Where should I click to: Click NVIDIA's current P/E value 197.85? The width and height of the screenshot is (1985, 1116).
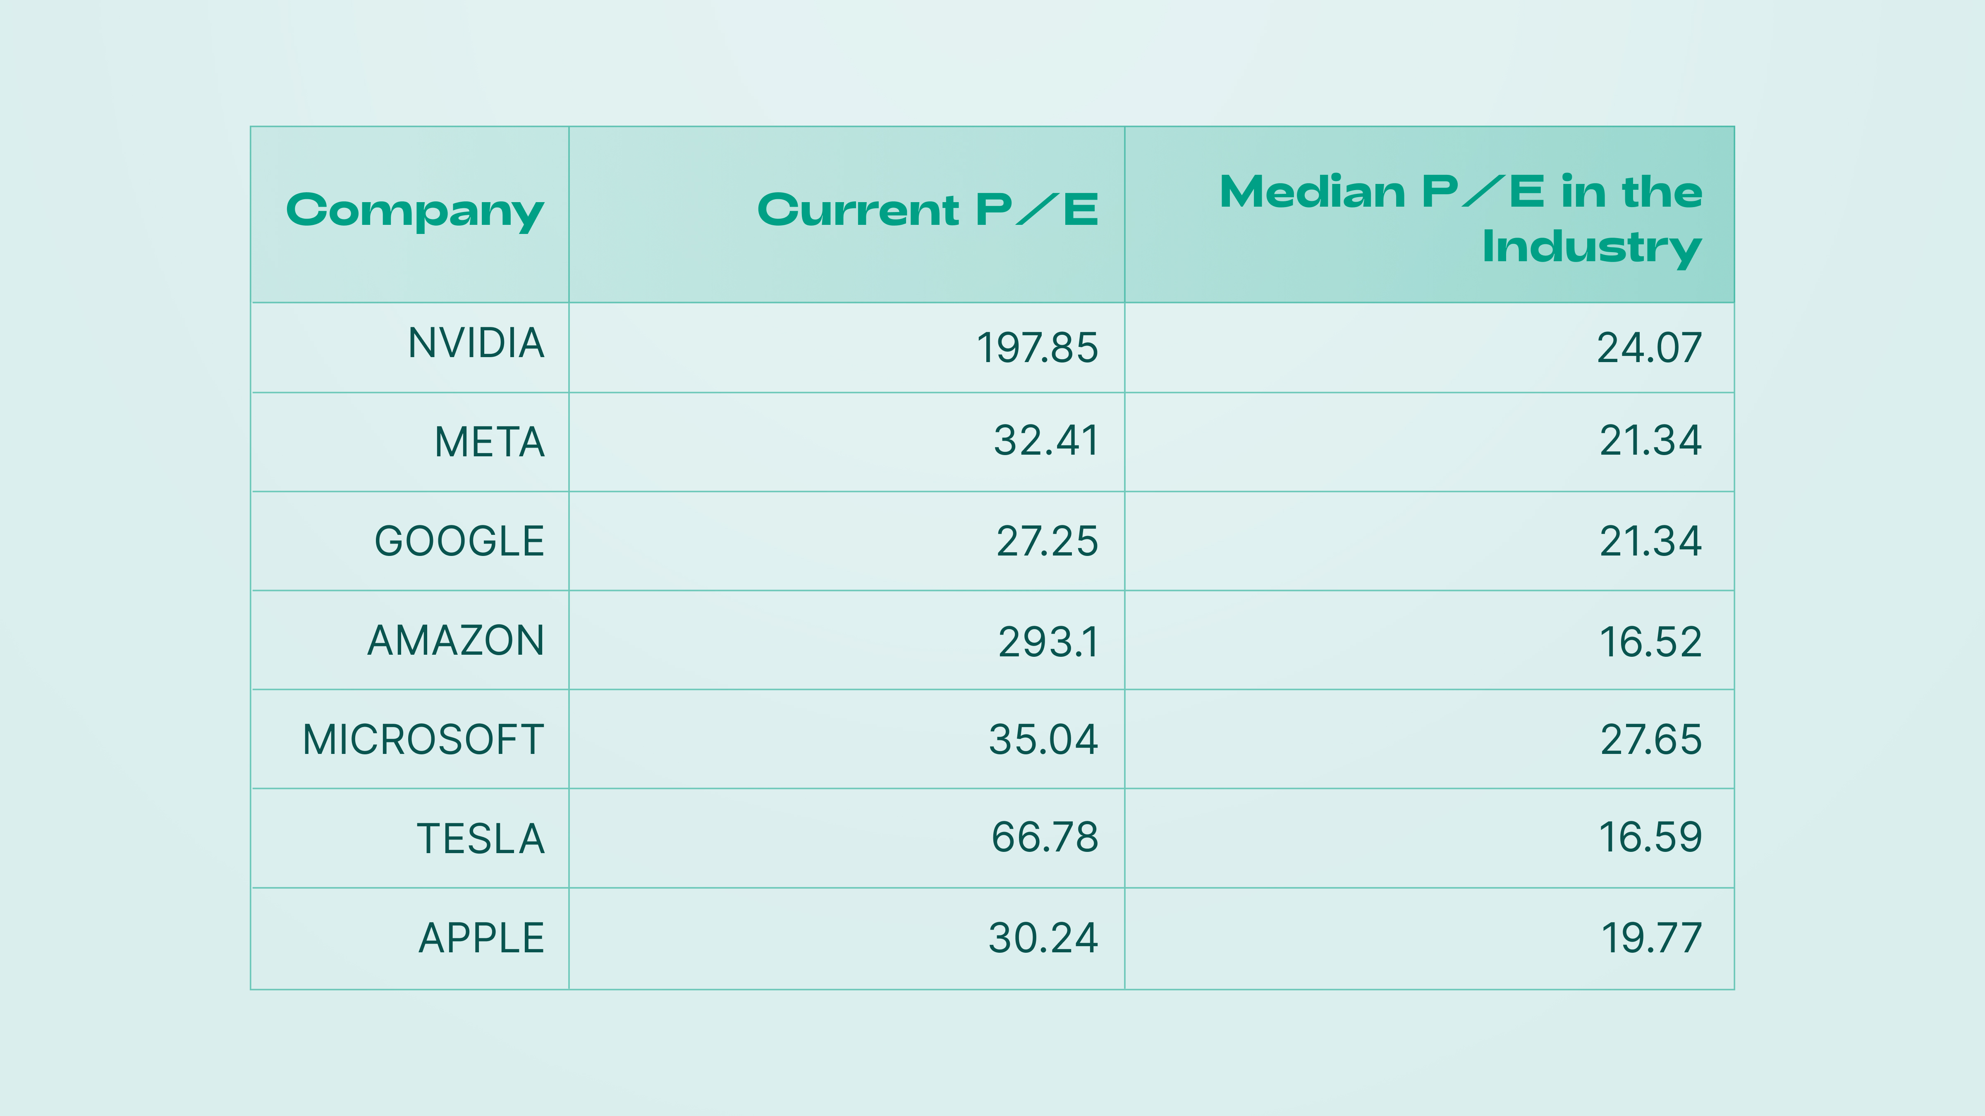click(x=1036, y=348)
